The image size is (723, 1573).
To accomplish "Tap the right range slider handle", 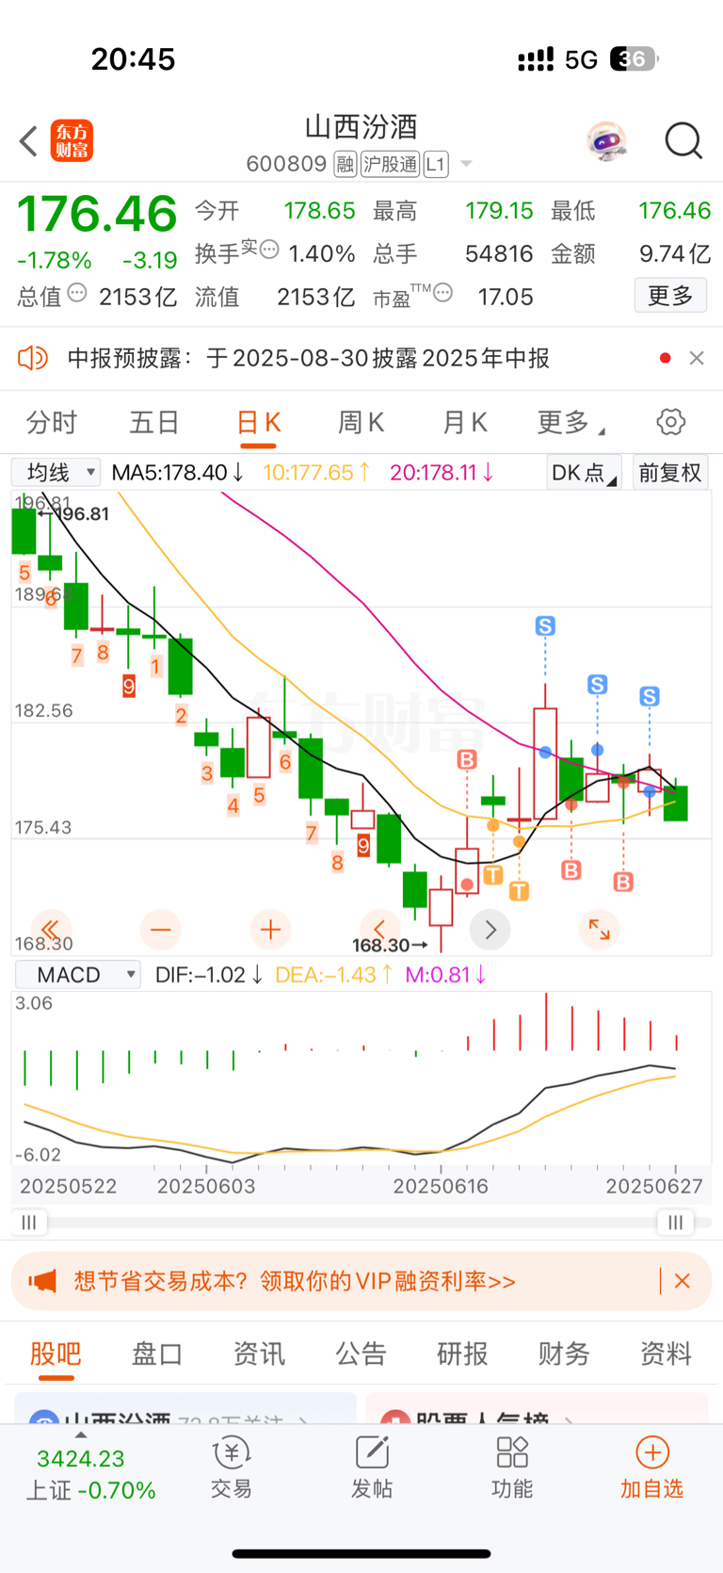I will coord(675,1222).
